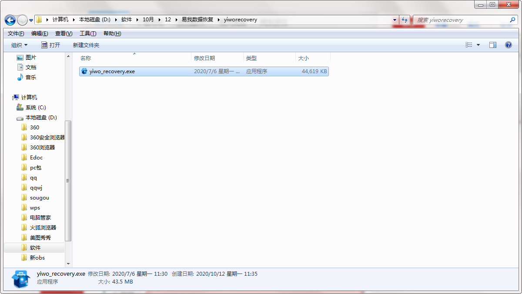The width and height of the screenshot is (522, 294).
Task: Select 系统 (C:) drive
Action: click(x=31, y=108)
